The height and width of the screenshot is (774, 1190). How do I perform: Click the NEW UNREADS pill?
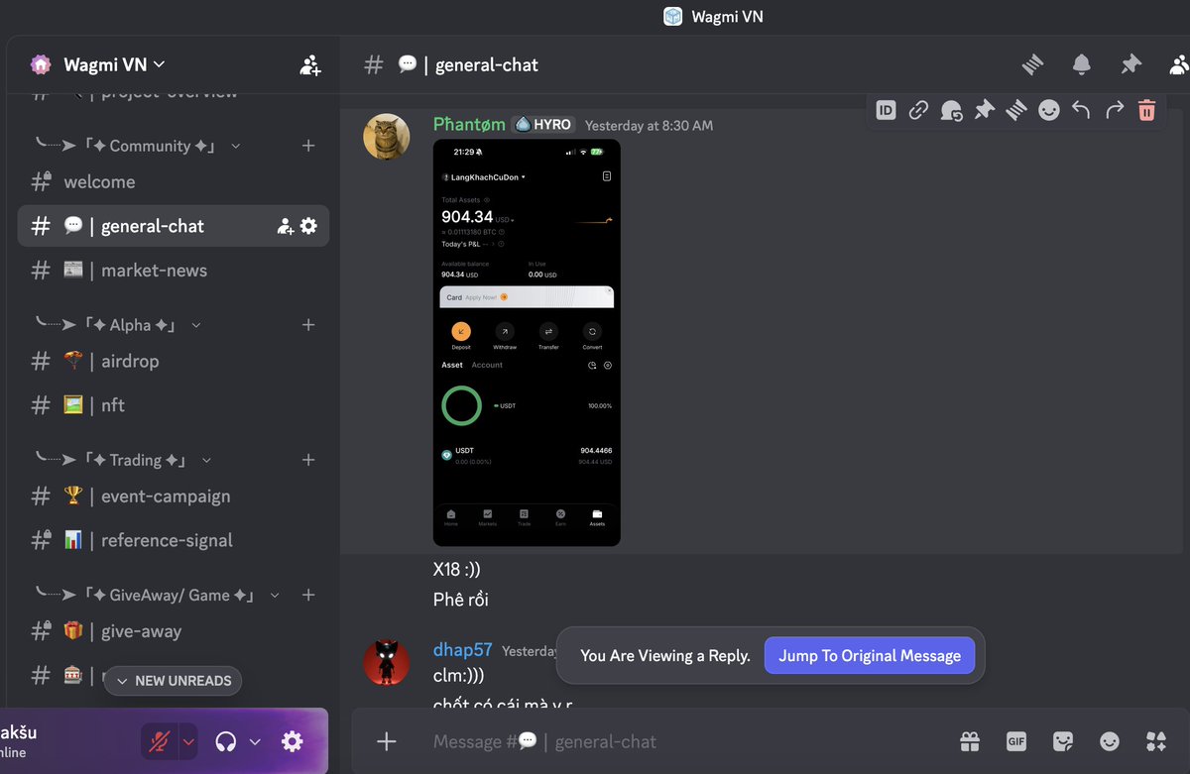coord(173,681)
